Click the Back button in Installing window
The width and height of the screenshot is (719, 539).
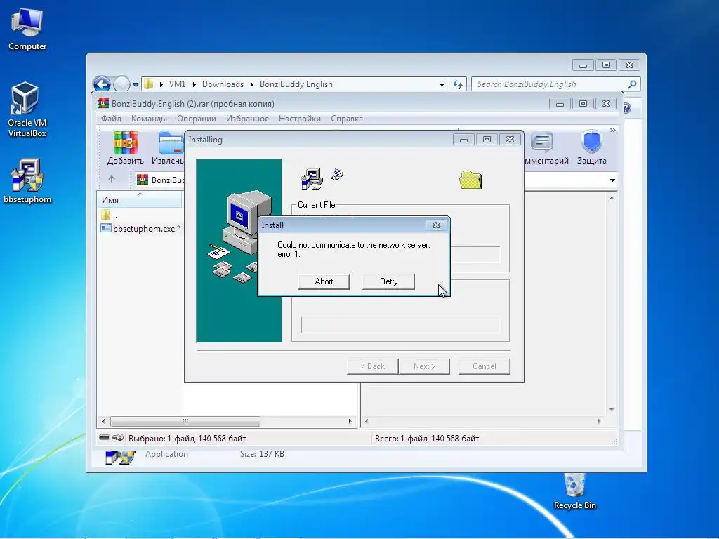(372, 366)
